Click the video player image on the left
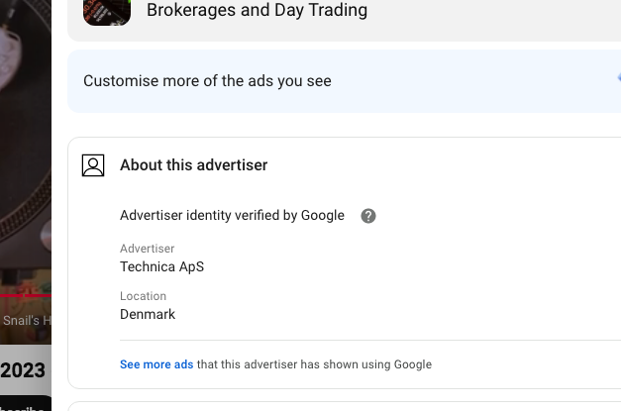The height and width of the screenshot is (411, 621). pyautogui.click(x=25, y=149)
